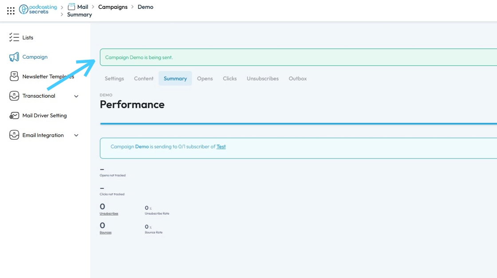Open the Newsletter Templates icon
The height and width of the screenshot is (278, 497).
(14, 76)
